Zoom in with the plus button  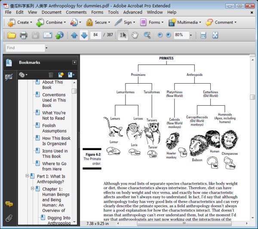click(x=168, y=35)
